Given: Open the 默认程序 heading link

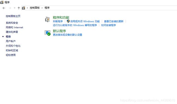Looking at the screenshot, I should 59,31.
